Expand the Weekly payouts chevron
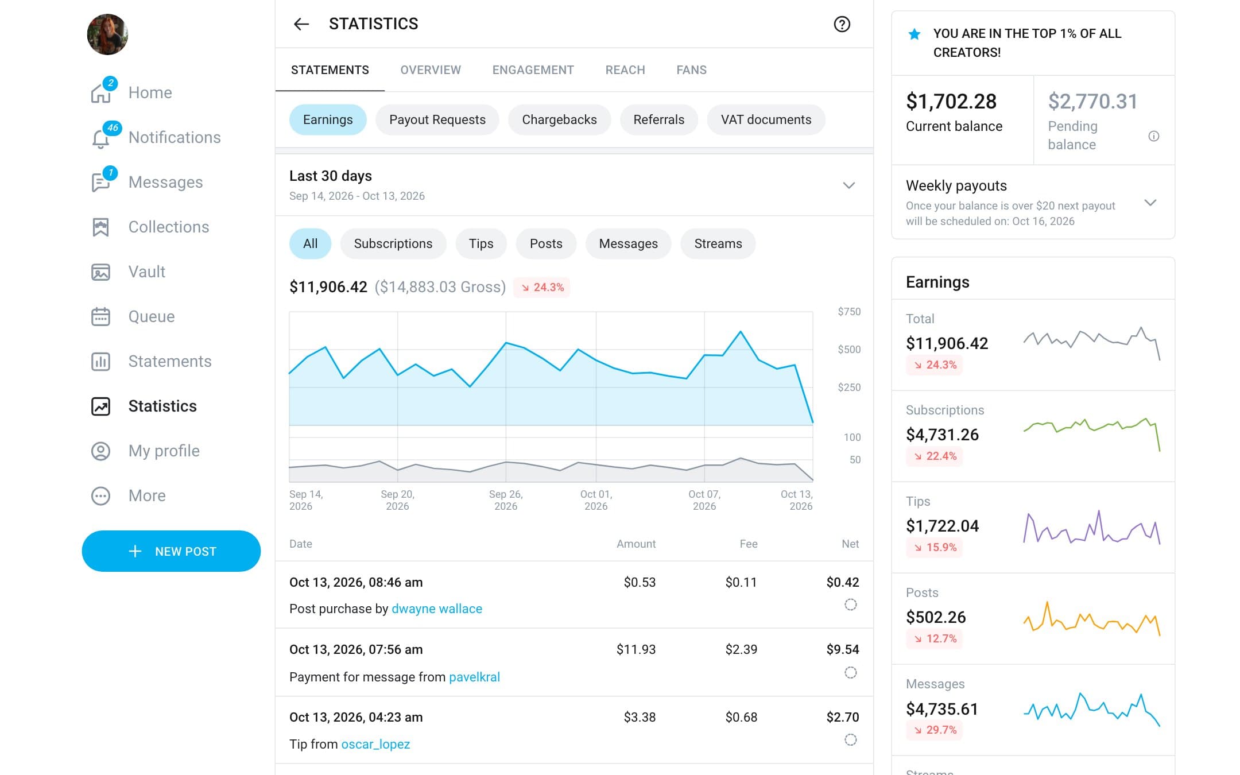Viewport: 1240px width, 775px height. pyautogui.click(x=1150, y=203)
